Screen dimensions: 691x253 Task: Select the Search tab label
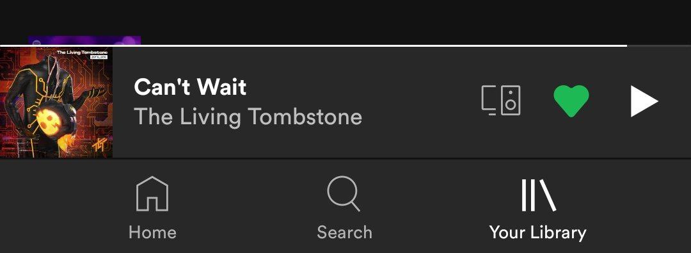tap(345, 233)
